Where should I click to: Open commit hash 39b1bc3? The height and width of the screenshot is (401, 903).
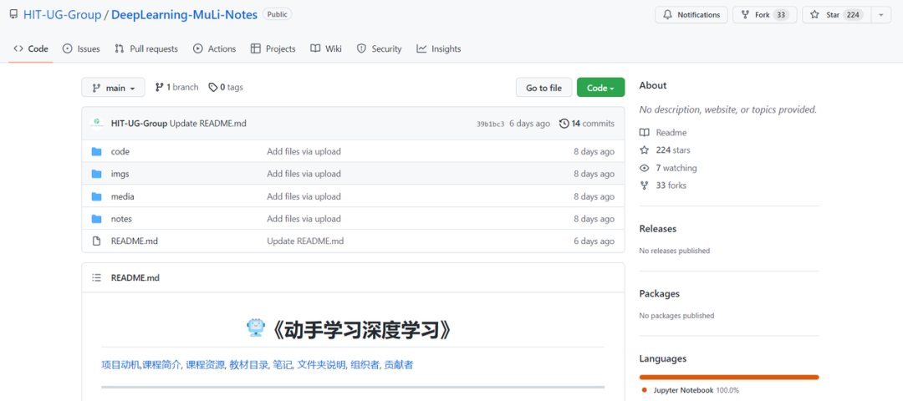(x=490, y=124)
